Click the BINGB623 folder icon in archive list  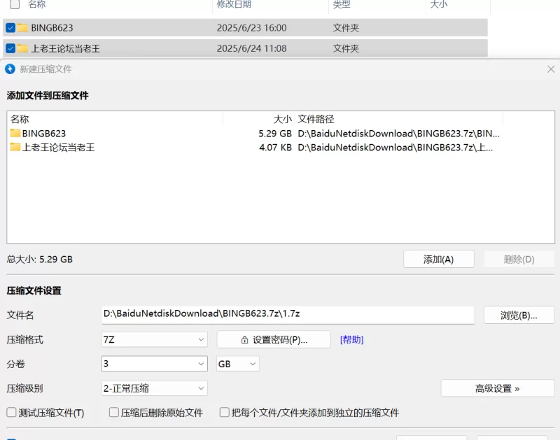15,133
